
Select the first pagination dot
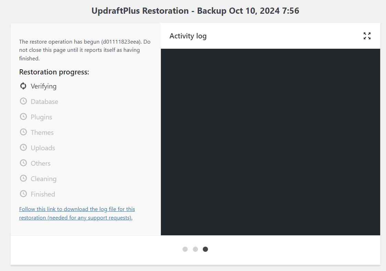tap(185, 249)
